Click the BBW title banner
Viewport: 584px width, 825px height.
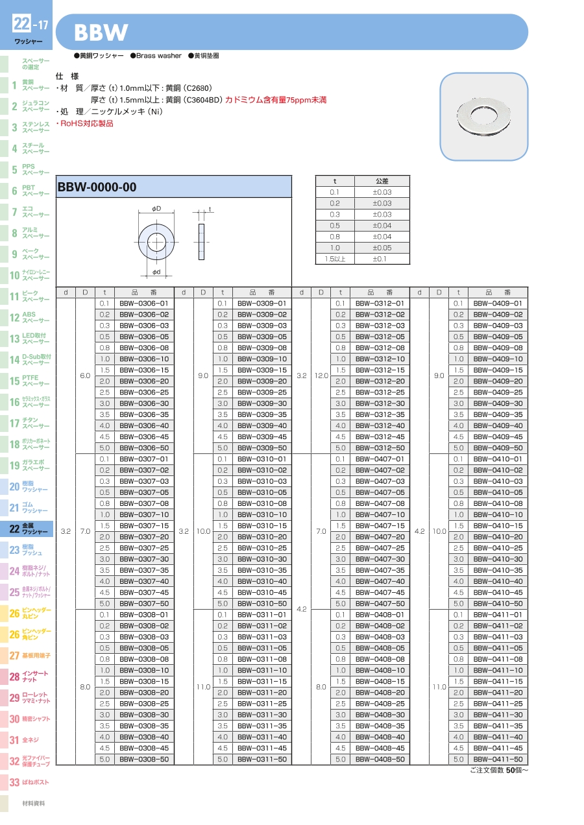(x=292, y=32)
